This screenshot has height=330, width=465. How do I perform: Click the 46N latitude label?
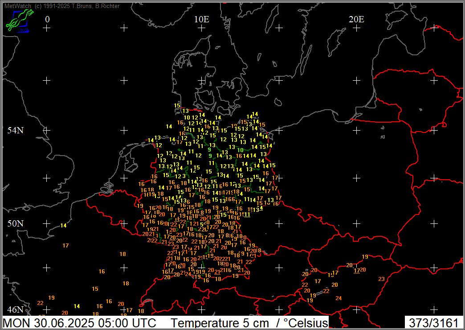[x=16, y=309]
